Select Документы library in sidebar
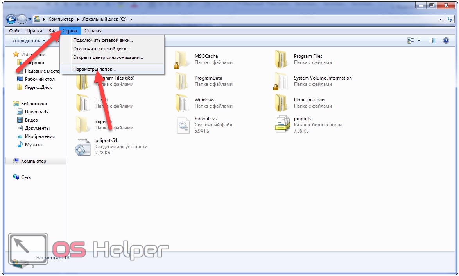Image resolution: width=459 pixels, height=276 pixels. [x=37, y=128]
